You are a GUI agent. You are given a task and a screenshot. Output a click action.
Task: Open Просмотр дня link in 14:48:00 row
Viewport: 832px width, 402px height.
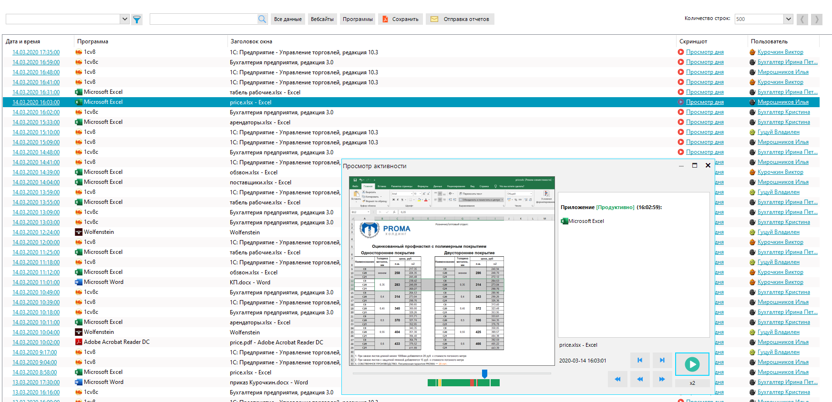pos(705,152)
